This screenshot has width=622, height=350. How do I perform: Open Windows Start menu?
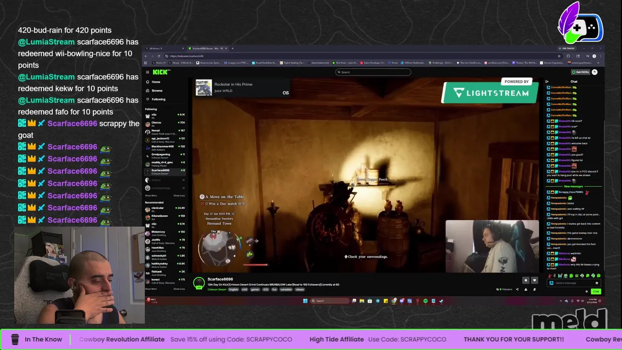(305, 301)
